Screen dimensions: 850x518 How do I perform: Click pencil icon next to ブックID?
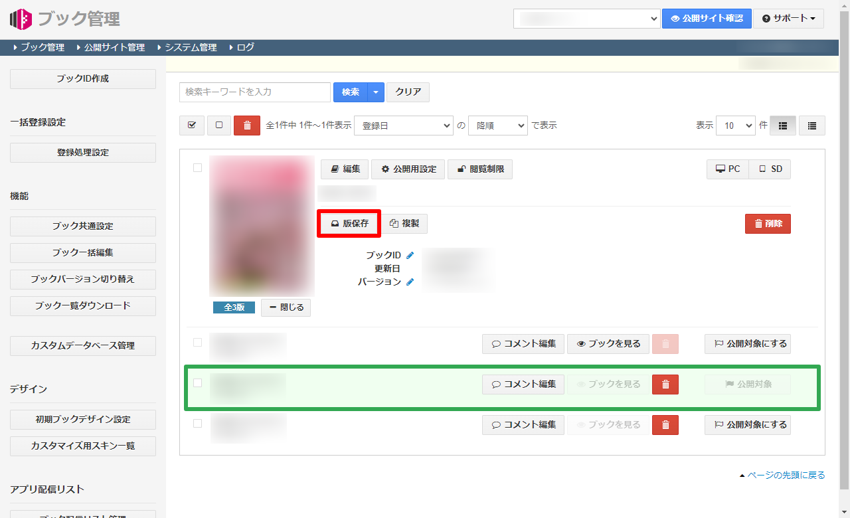[x=410, y=255]
